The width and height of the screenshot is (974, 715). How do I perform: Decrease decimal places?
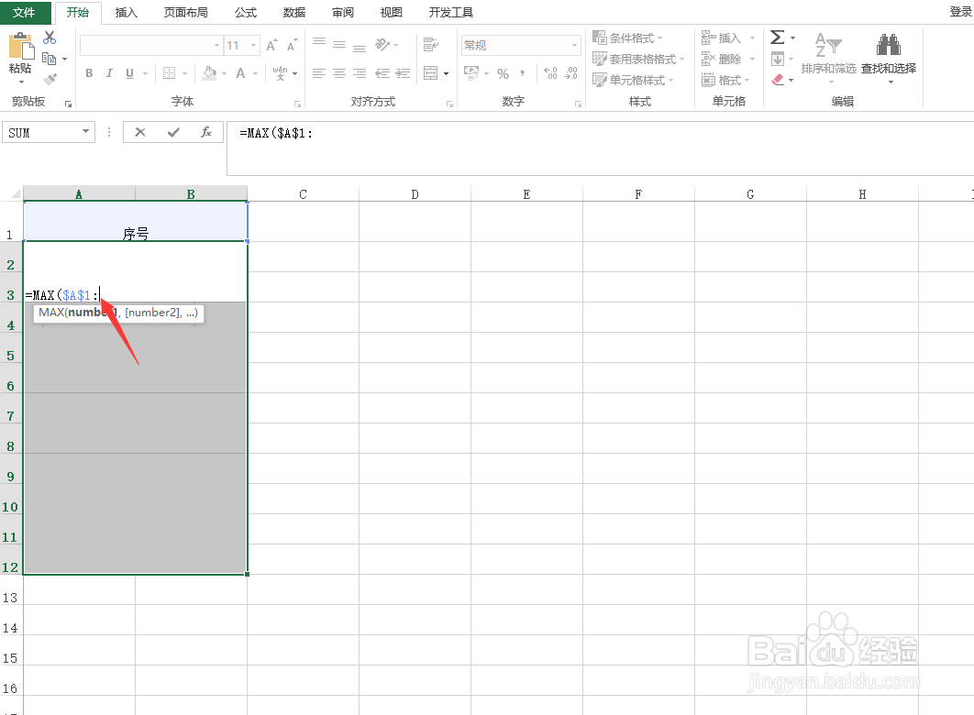(570, 73)
